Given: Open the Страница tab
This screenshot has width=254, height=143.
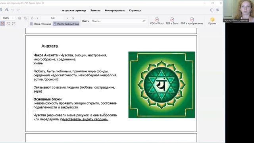Looking at the screenshot, I should [x=135, y=10].
